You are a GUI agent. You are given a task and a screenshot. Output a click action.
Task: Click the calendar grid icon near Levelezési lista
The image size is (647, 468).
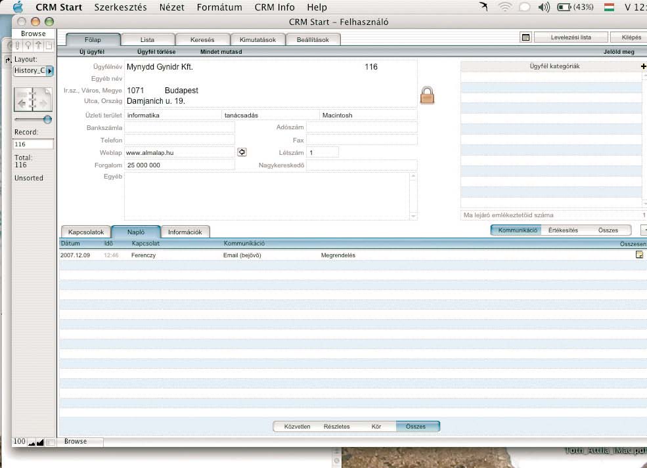(x=525, y=37)
